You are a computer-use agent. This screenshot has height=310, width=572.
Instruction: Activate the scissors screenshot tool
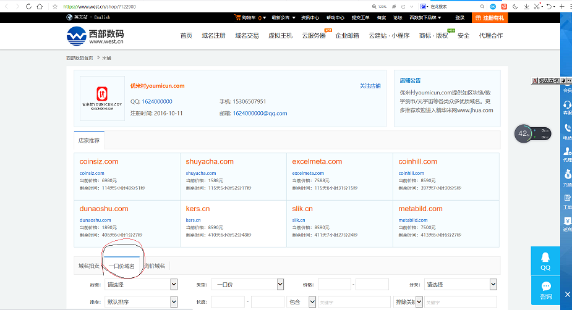537,7
